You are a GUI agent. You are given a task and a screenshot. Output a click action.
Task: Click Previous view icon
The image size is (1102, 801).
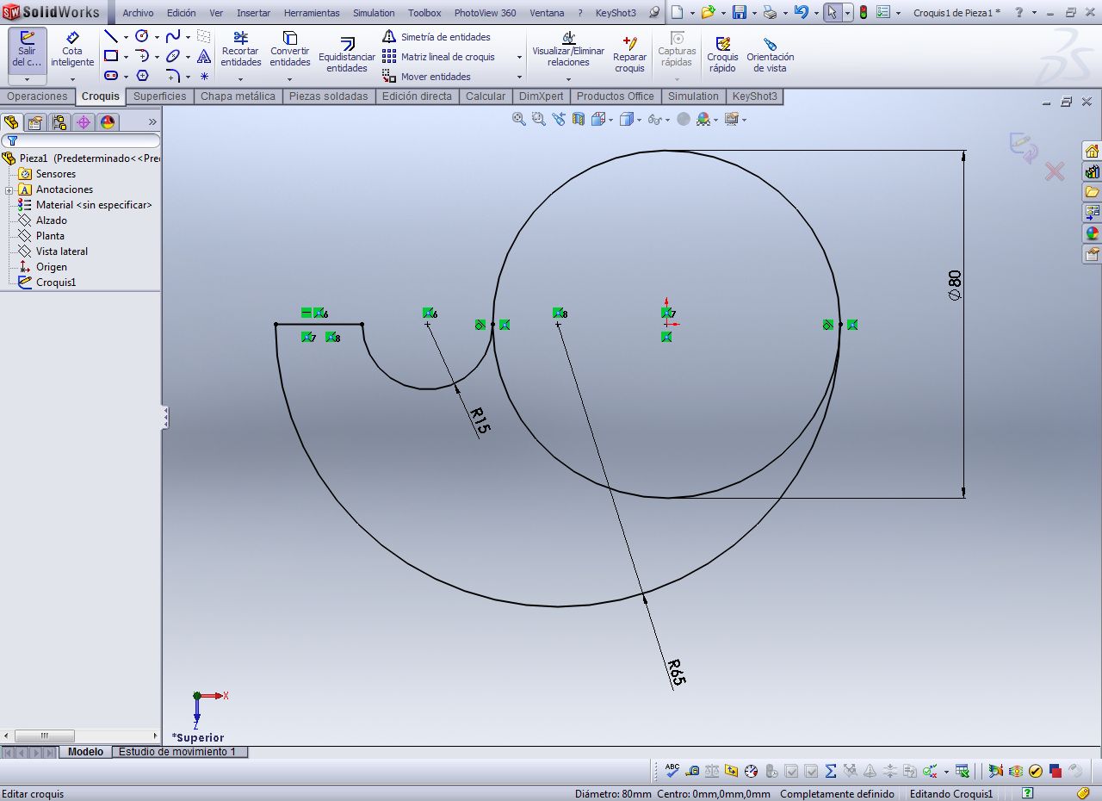point(560,119)
